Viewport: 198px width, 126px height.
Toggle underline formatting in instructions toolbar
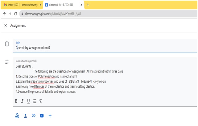[28, 101]
